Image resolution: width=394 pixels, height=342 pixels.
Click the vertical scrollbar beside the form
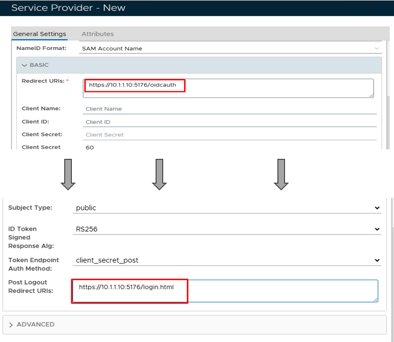click(x=389, y=124)
